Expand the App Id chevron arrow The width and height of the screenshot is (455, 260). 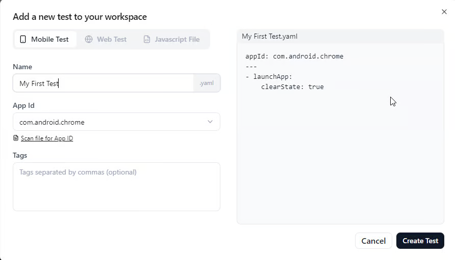tap(210, 122)
